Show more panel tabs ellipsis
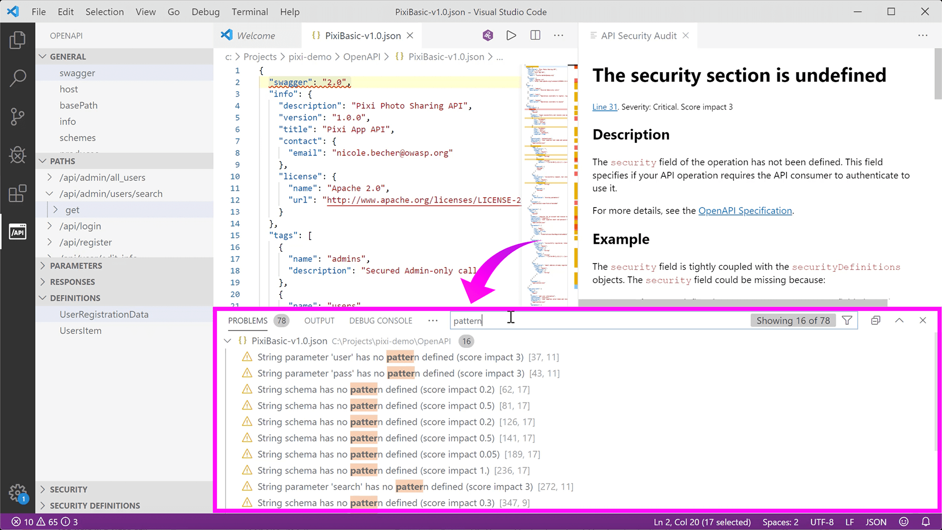The image size is (942, 530). 432,320
